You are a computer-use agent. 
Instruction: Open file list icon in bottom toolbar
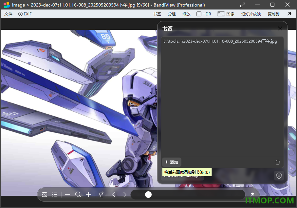click(55, 195)
